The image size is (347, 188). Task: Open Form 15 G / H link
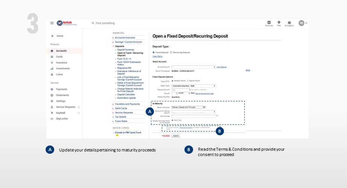pos(124,59)
